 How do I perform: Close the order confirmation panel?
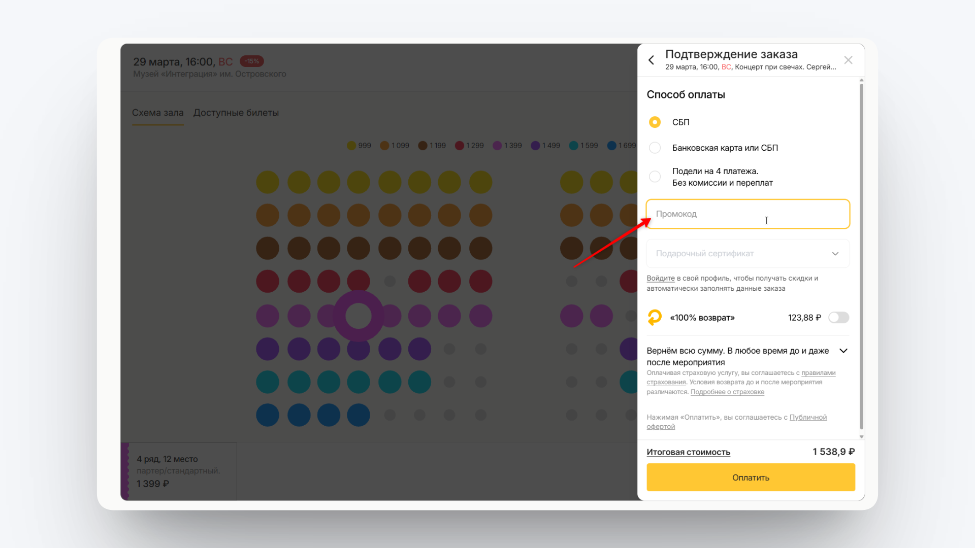(x=848, y=60)
